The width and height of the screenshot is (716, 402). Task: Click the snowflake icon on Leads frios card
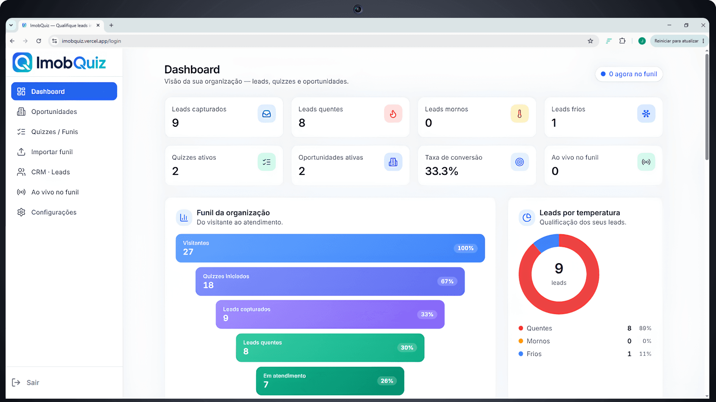coord(646,114)
